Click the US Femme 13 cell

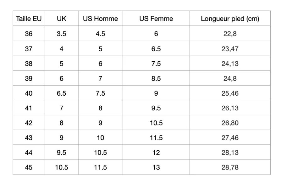click(x=156, y=167)
